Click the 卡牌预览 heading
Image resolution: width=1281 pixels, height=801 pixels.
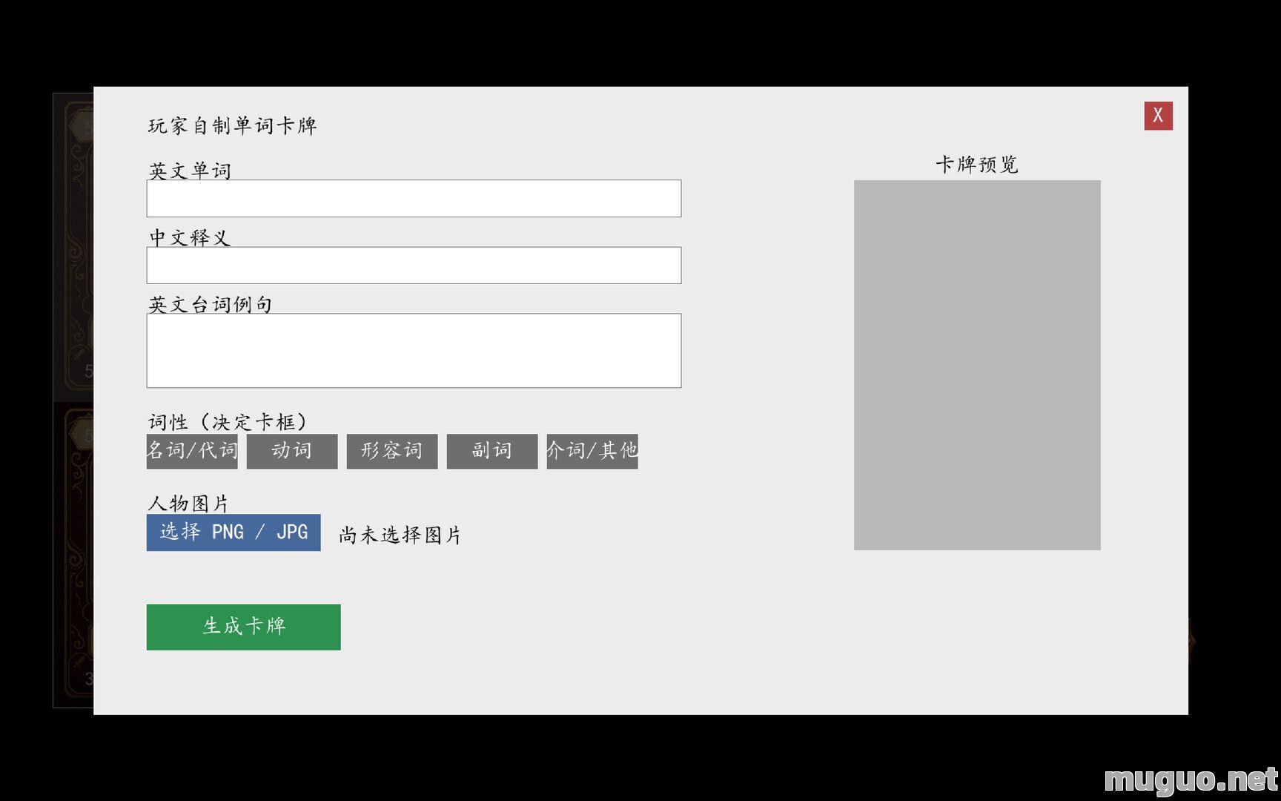[x=977, y=164]
